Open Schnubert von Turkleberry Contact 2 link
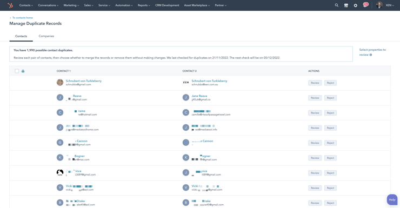This screenshot has height=208, width=400. click(x=209, y=81)
